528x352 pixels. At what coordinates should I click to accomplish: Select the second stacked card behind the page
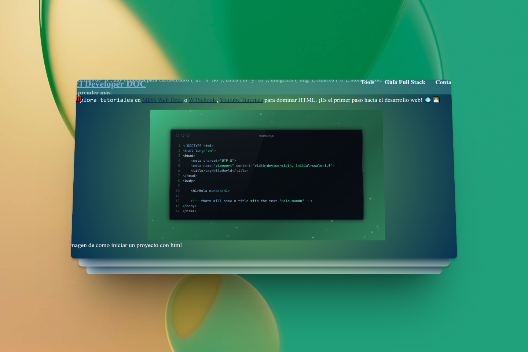click(264, 263)
